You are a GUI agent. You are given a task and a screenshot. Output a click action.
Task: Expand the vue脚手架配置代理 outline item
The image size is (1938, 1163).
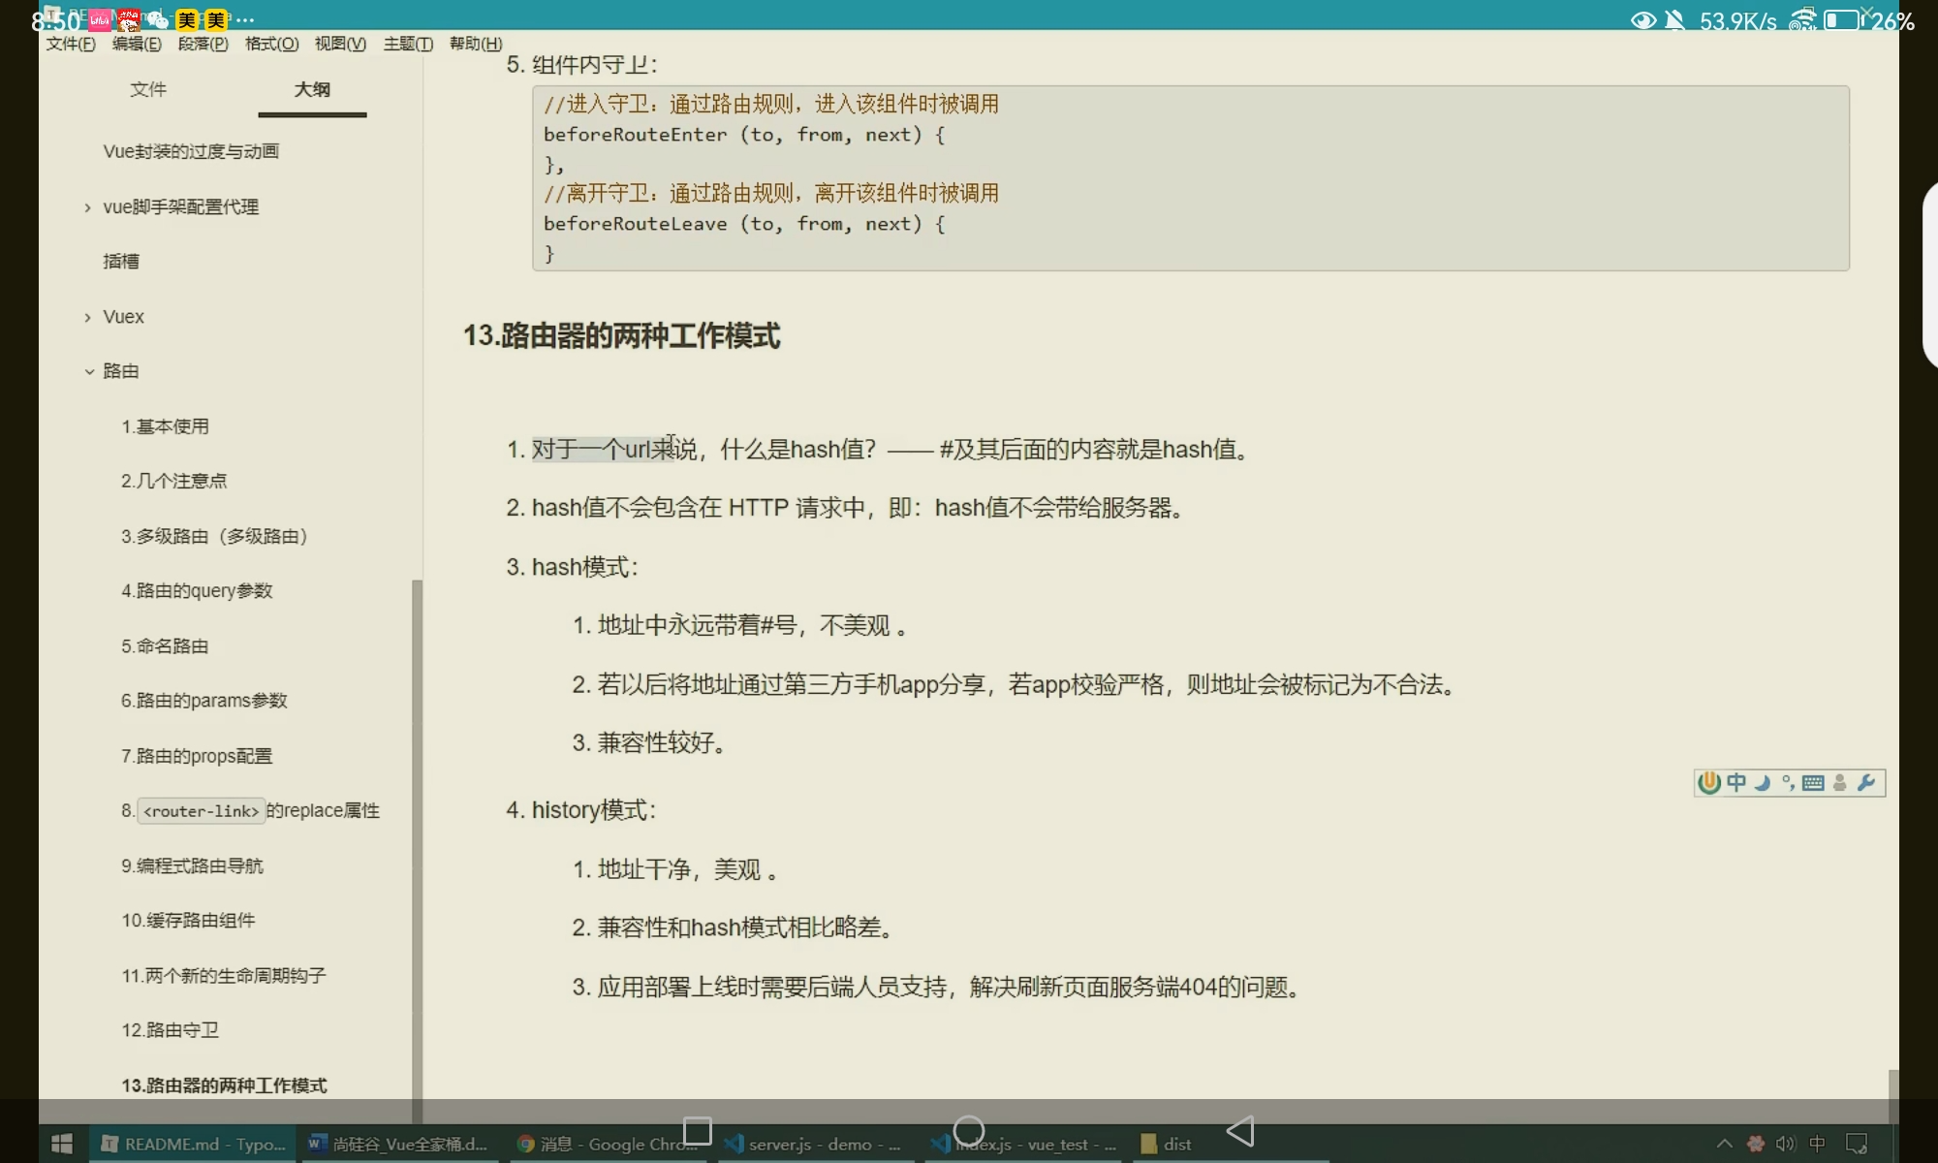click(88, 207)
